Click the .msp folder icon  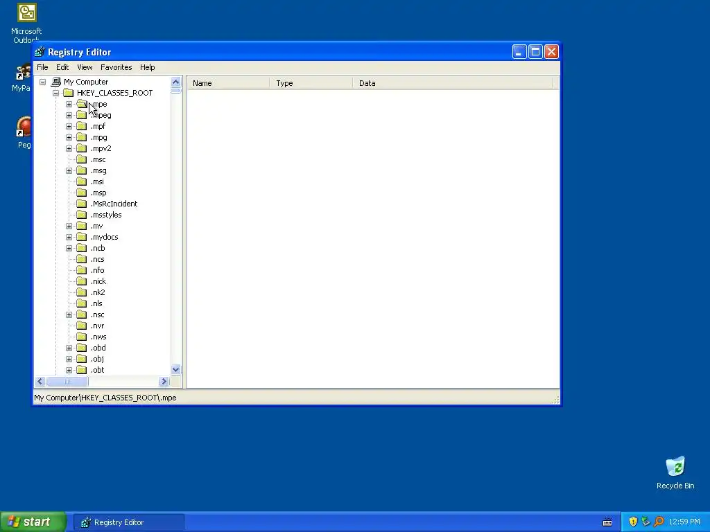point(82,193)
